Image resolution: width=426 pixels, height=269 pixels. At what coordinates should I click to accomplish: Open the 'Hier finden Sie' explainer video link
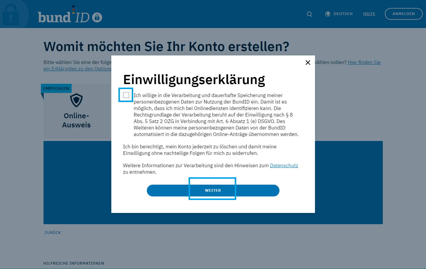click(x=364, y=62)
